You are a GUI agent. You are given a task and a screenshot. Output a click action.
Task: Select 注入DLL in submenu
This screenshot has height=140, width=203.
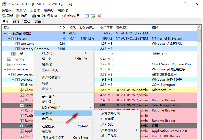116,124
